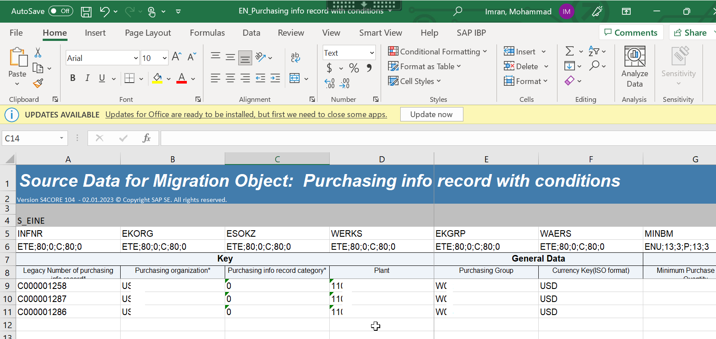Decrease indent in Alignment group
Image resolution: width=716 pixels, height=339 pixels.
[x=260, y=78]
